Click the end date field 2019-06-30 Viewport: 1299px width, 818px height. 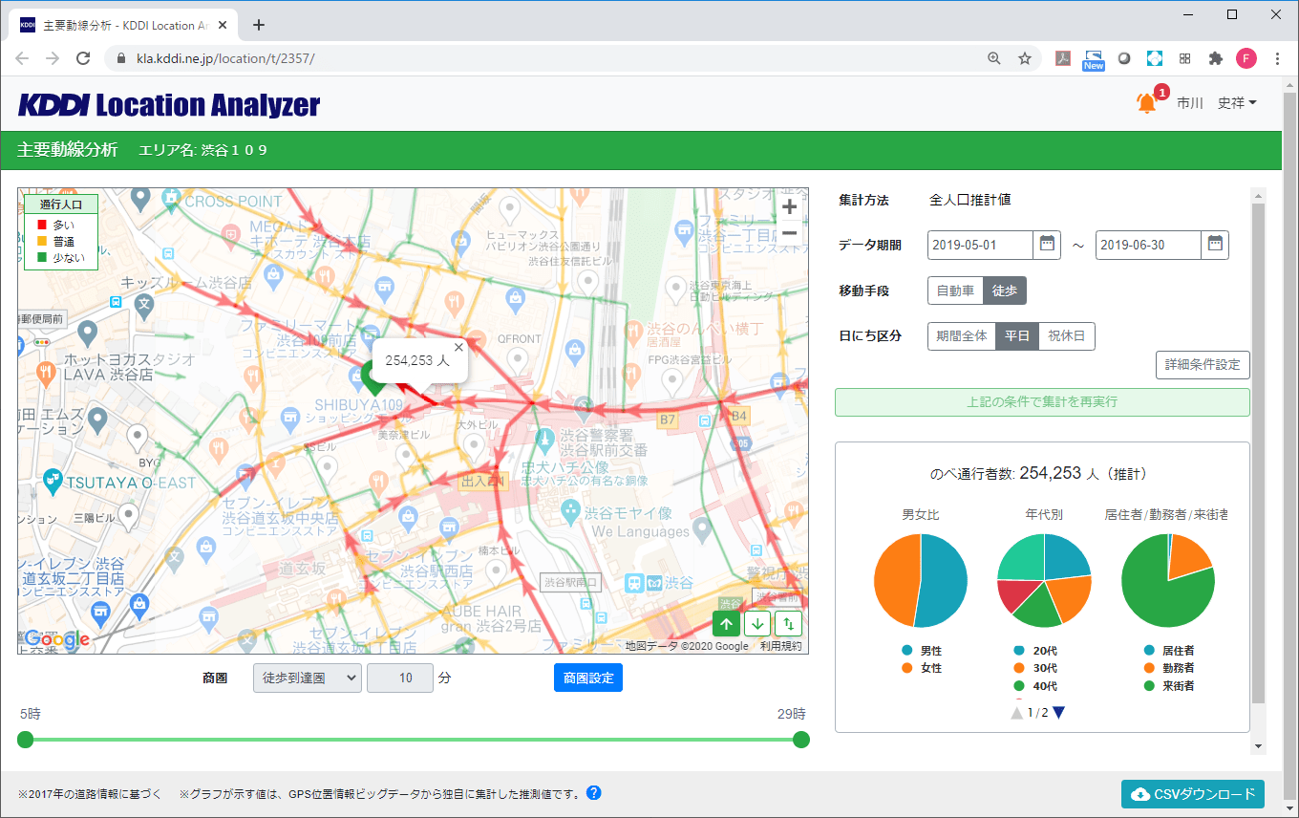click(x=1148, y=245)
